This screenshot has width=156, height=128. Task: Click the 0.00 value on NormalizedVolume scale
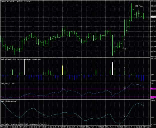coord(152,75)
